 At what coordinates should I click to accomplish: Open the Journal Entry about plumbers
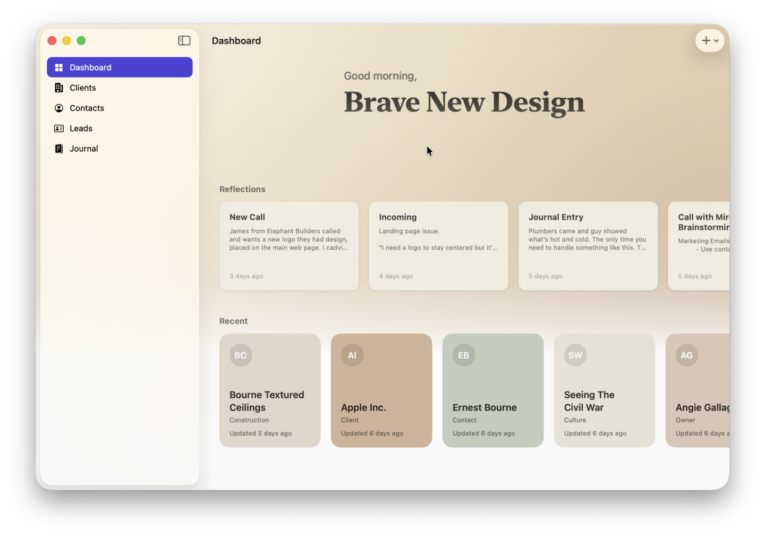point(588,246)
